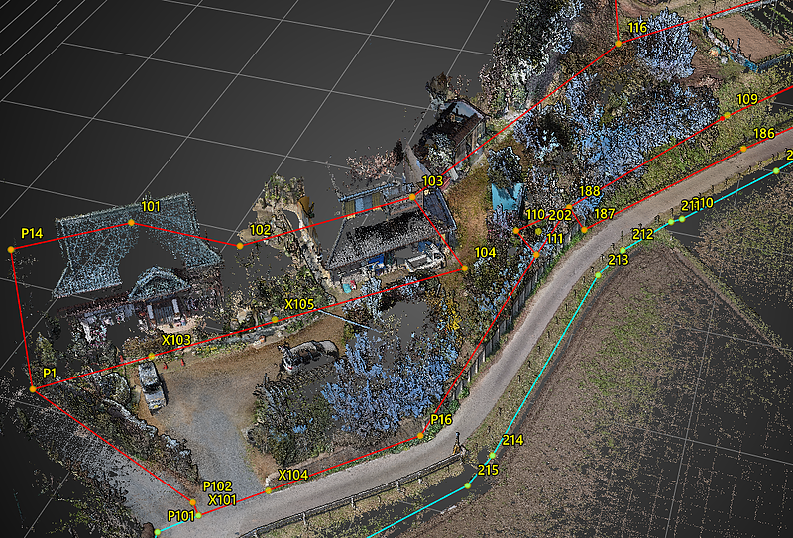Screen dimensions: 793x538
Task: Select point X104 near the road
Action: 269,489
